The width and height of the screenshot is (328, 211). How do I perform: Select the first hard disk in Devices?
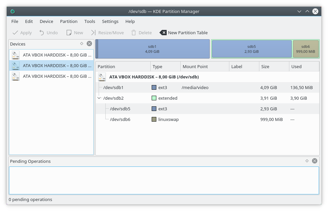[51, 55]
